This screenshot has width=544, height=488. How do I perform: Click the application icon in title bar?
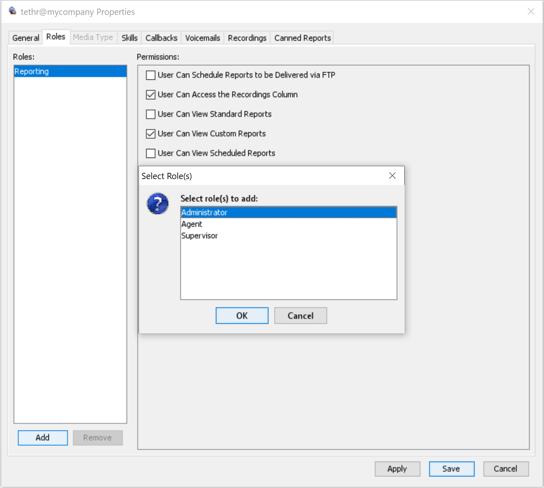[x=13, y=11]
